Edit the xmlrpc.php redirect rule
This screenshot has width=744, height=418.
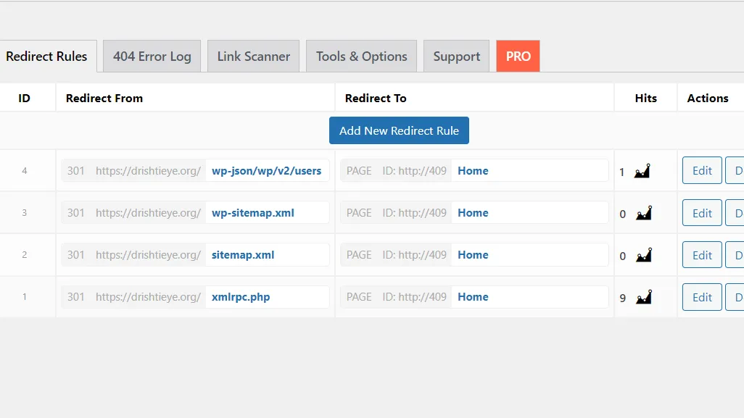[x=702, y=297]
